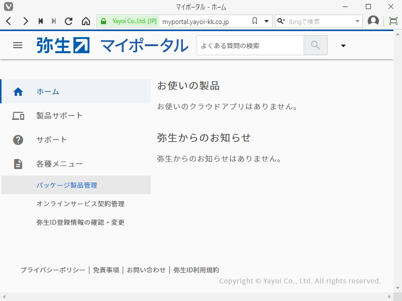Click the rewind history button
The height and width of the screenshot is (301, 402).
[41, 21]
